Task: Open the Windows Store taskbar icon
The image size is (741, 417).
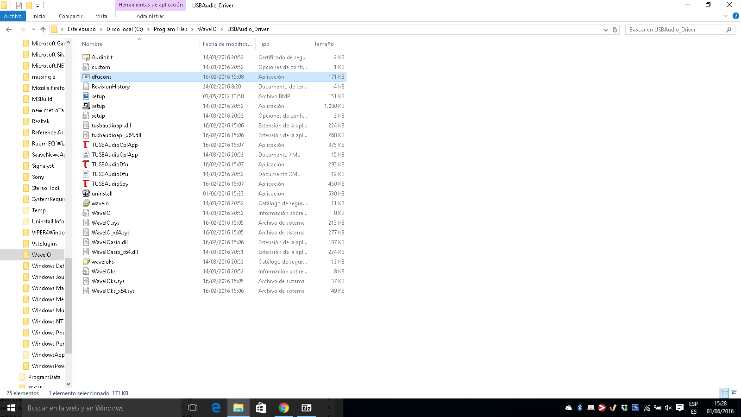Action: [x=261, y=408]
